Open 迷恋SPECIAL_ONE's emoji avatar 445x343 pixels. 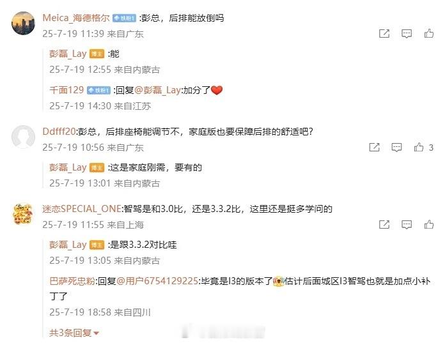[x=23, y=215]
